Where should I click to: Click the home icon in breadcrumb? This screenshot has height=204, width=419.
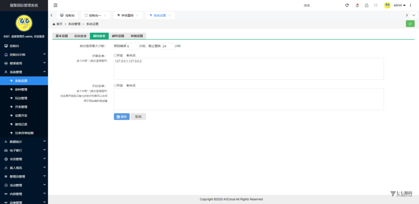(54, 24)
